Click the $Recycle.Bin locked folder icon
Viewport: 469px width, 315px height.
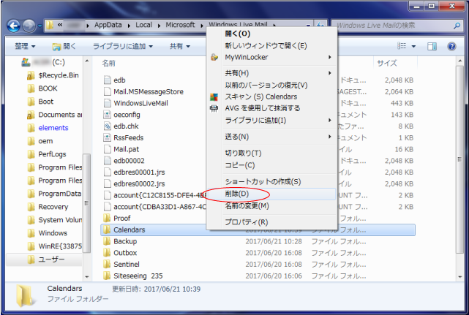[31, 75]
